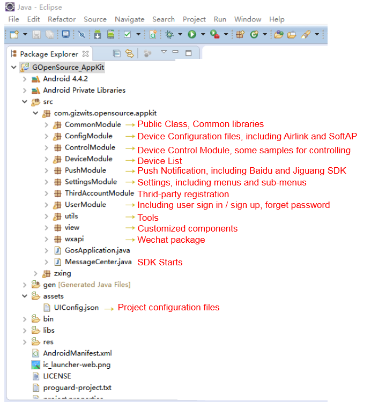Viewport: 371px width, 402px height.
Task: Open the Package Explorer View Menu triangle
Action: pos(164,52)
